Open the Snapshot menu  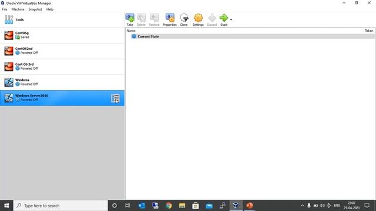tap(35, 9)
